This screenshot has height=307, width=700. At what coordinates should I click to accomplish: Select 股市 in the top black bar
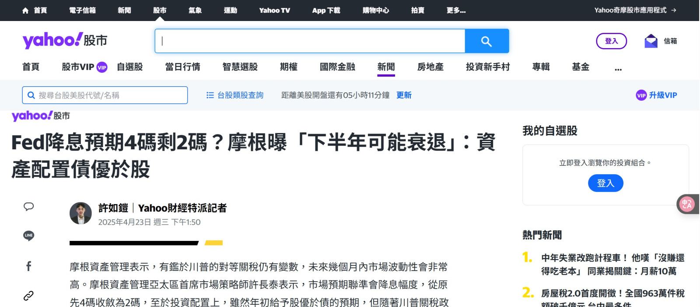[160, 11]
